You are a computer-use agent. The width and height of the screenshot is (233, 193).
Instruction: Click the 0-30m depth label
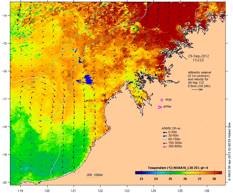[172, 132]
